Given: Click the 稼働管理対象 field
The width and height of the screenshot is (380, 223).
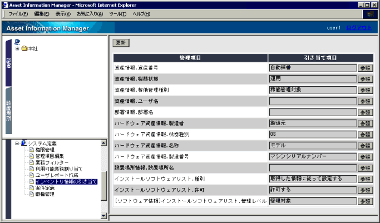Looking at the screenshot, I should (313, 90).
